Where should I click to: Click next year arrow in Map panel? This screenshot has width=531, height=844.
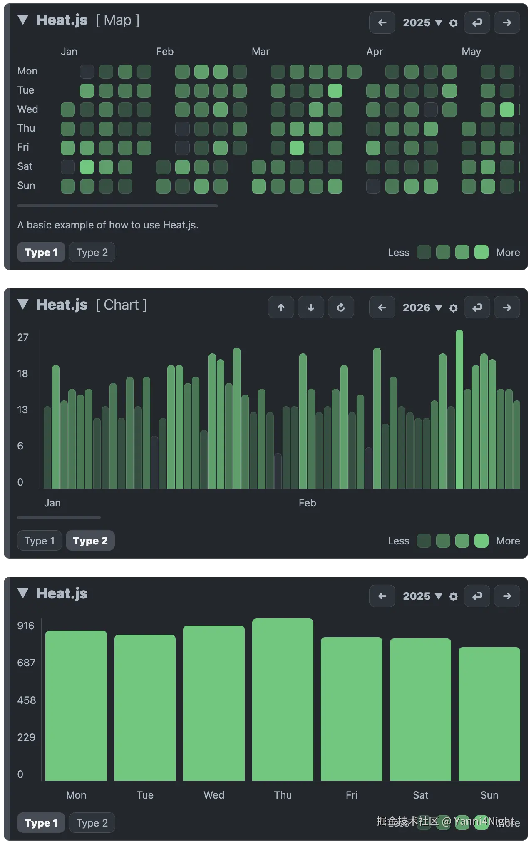[506, 23]
